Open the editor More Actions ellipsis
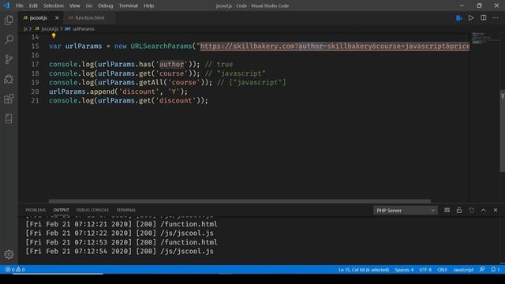This screenshot has height=284, width=505. (x=496, y=17)
